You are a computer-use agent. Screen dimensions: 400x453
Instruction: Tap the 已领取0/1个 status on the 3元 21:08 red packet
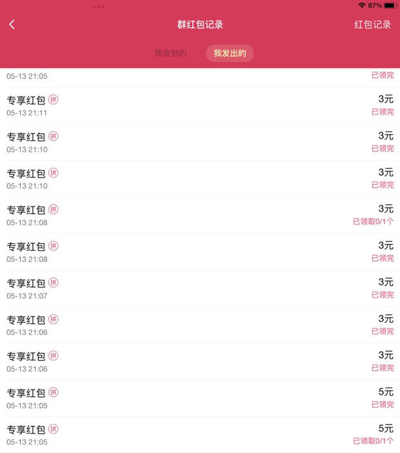coord(373,221)
